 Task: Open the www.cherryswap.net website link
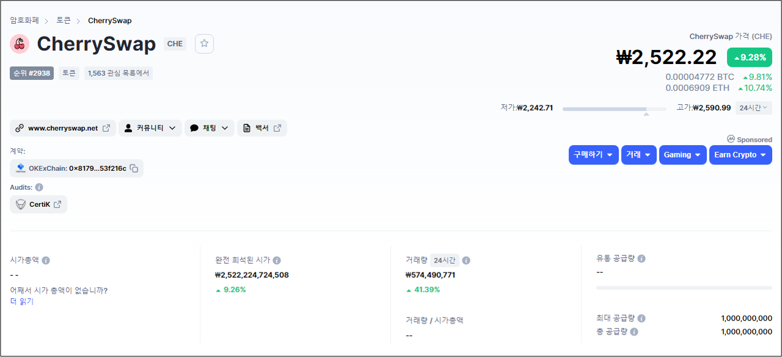[62, 128]
